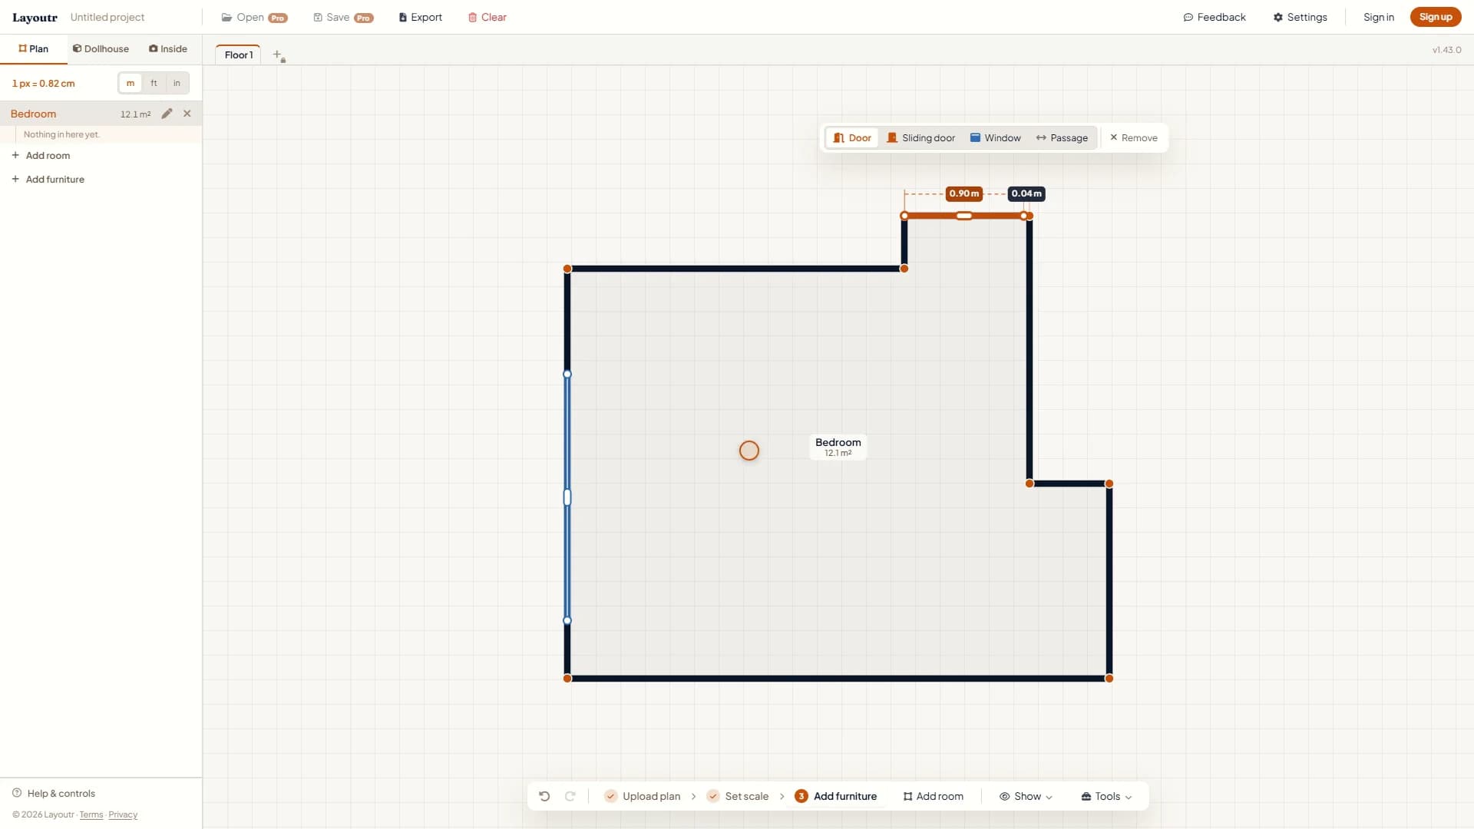The height and width of the screenshot is (829, 1474).
Task: Expand the Tools dropdown
Action: pos(1106,796)
